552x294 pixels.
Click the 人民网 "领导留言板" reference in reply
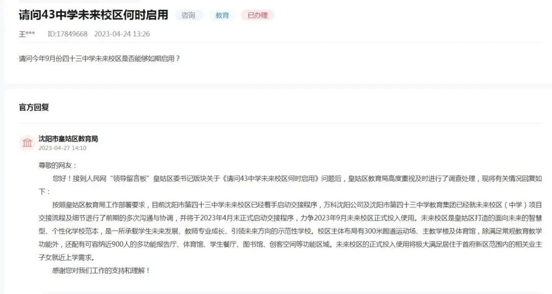tap(116, 178)
